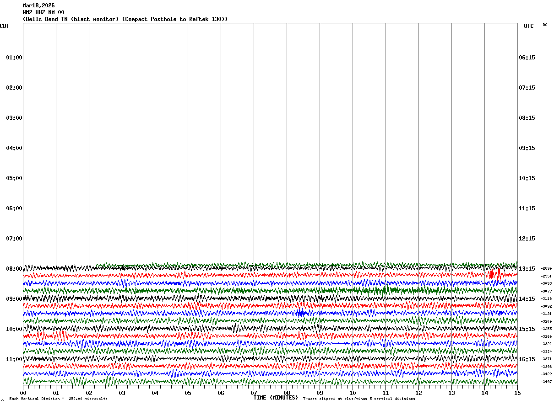554x405 pixels.
Task: Click the DC offset value '-3092'
Action: pos(546,306)
